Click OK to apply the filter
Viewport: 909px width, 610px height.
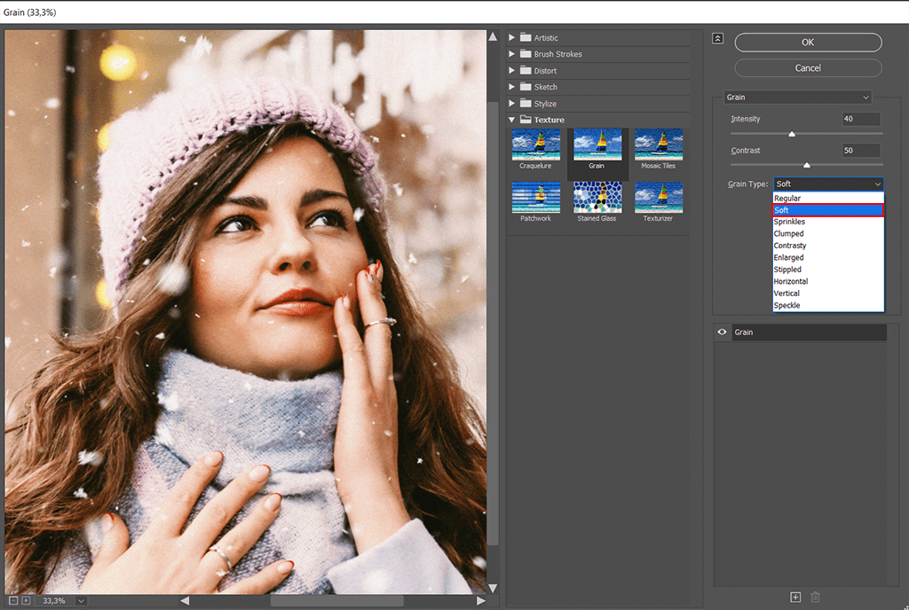pos(808,43)
